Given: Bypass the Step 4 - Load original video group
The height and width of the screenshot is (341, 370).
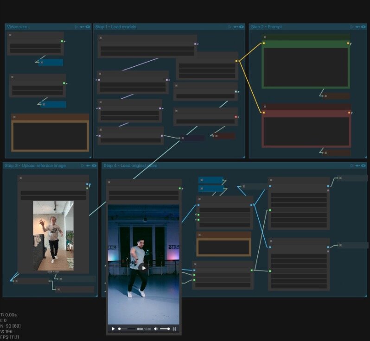Looking at the screenshot, I should pos(357,165).
